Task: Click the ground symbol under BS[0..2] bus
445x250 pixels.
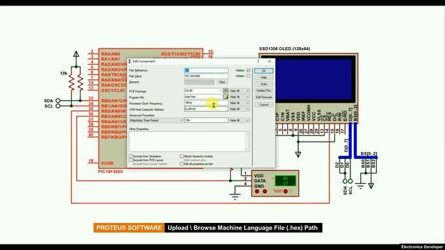Action: click(x=361, y=186)
